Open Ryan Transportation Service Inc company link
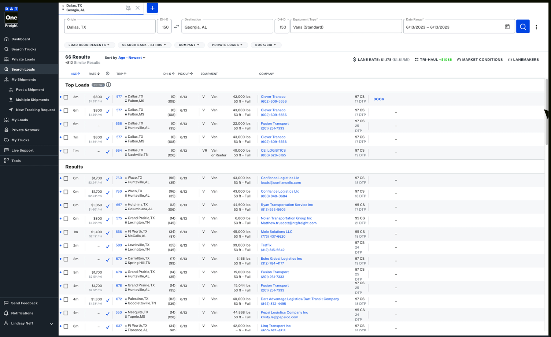 (286, 205)
